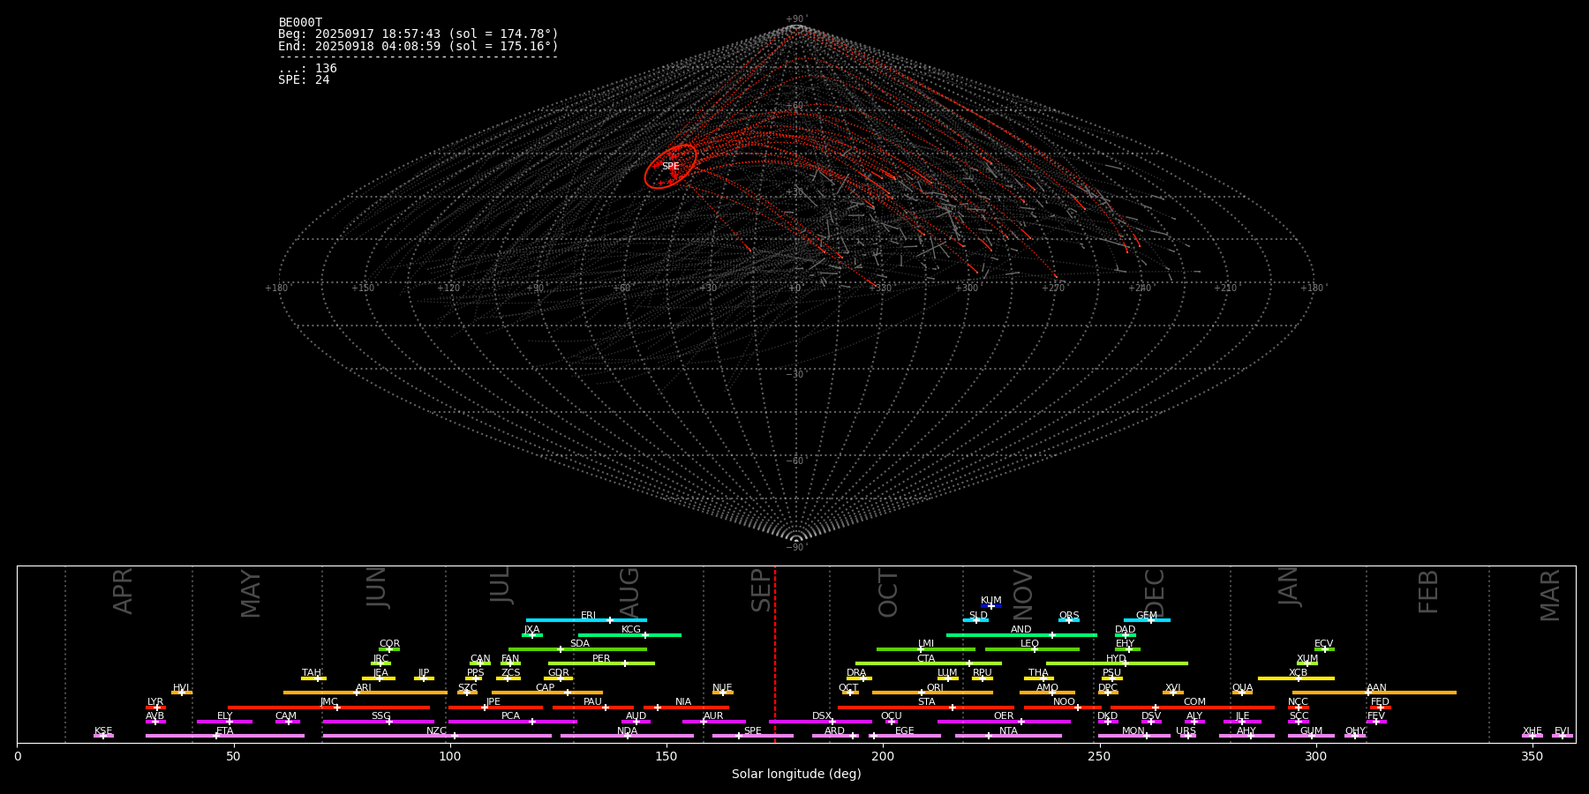Click the KCG shower label
Viewport: 1589px width, 794px height.
pyautogui.click(x=631, y=630)
